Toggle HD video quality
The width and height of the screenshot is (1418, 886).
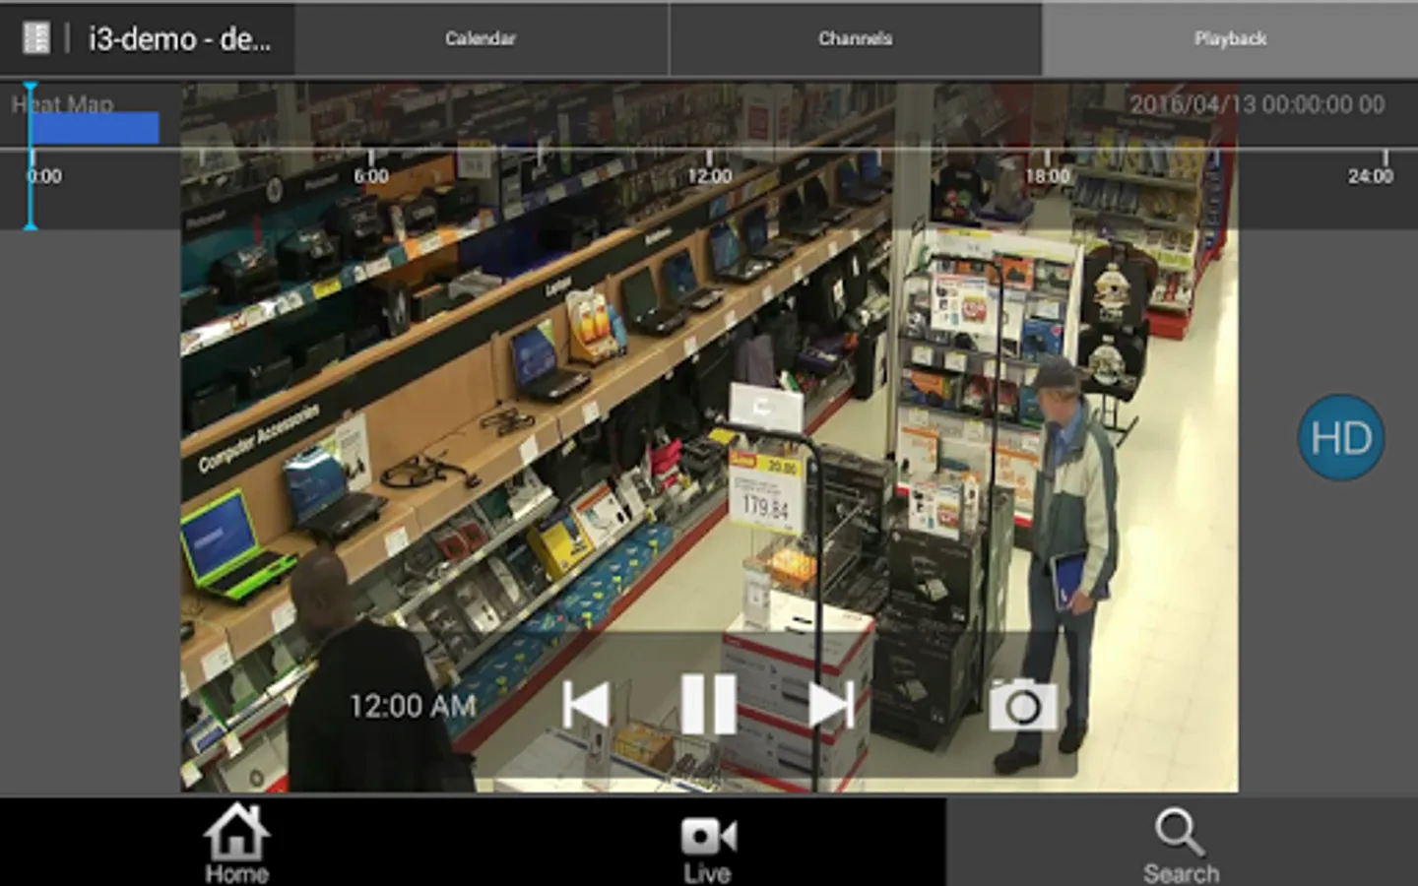click(x=1341, y=437)
